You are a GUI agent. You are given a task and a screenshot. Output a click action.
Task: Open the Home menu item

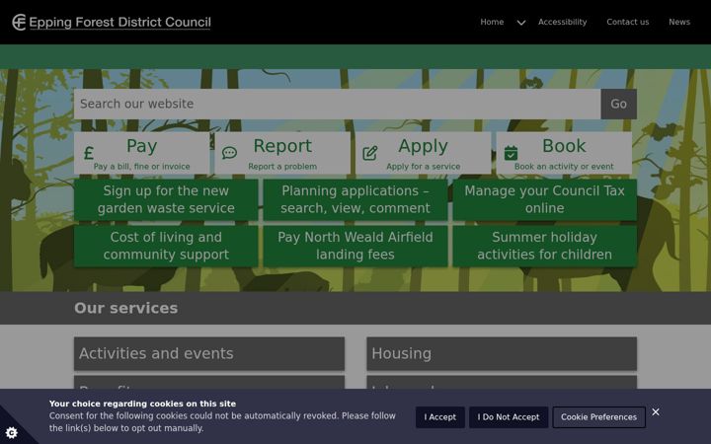tap(492, 22)
